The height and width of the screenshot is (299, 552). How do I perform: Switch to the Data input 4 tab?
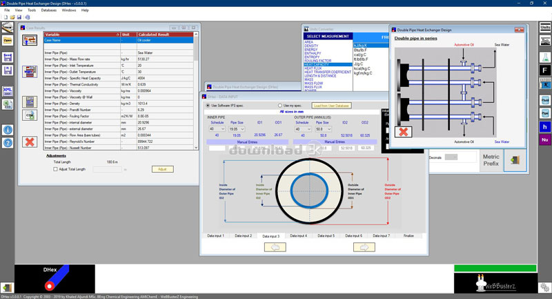[298, 235]
